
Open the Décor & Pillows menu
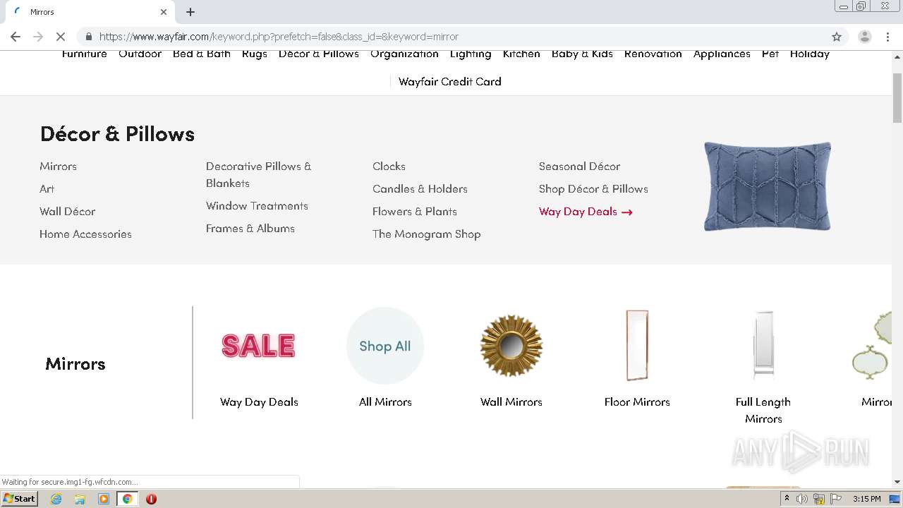(319, 54)
